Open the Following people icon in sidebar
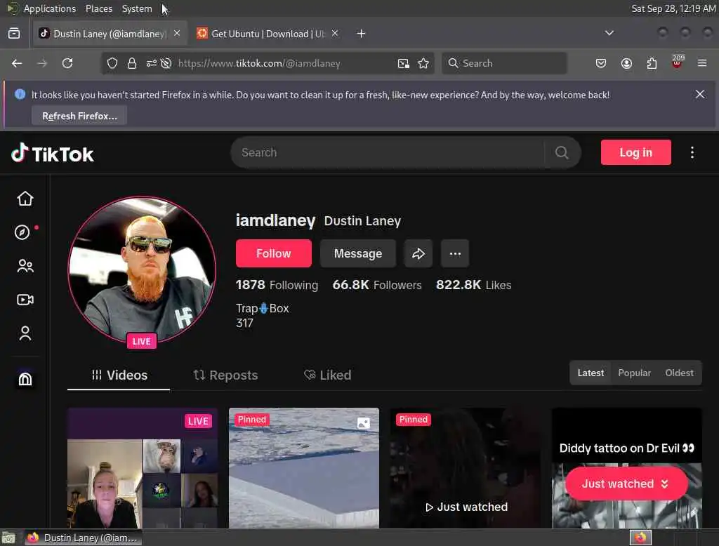Image resolution: width=719 pixels, height=546 pixels. [25, 266]
